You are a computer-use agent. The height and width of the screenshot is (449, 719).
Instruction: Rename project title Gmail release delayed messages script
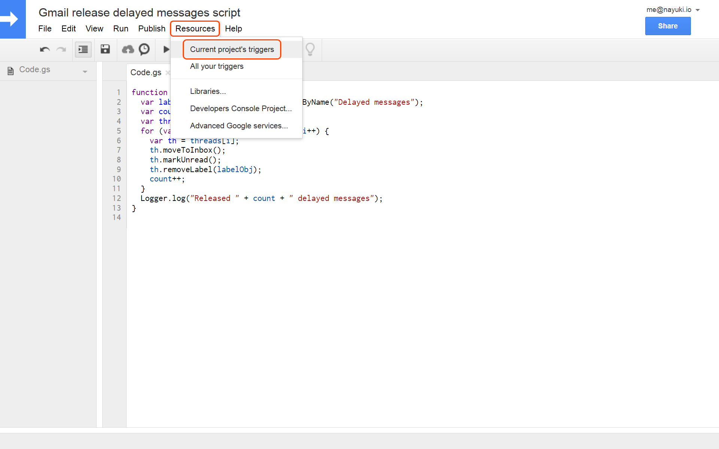click(139, 13)
